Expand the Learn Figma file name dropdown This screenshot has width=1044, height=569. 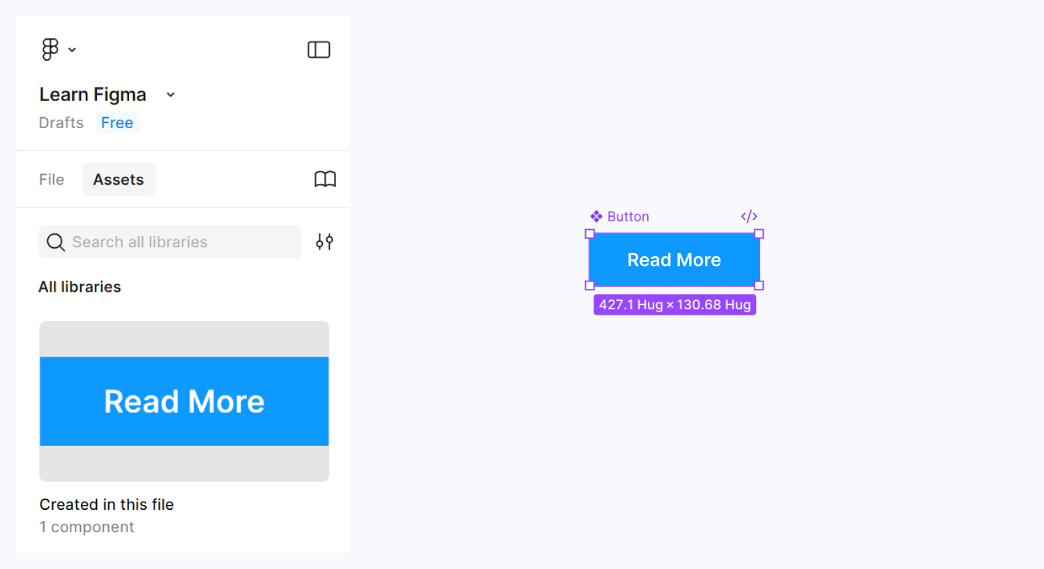[170, 94]
